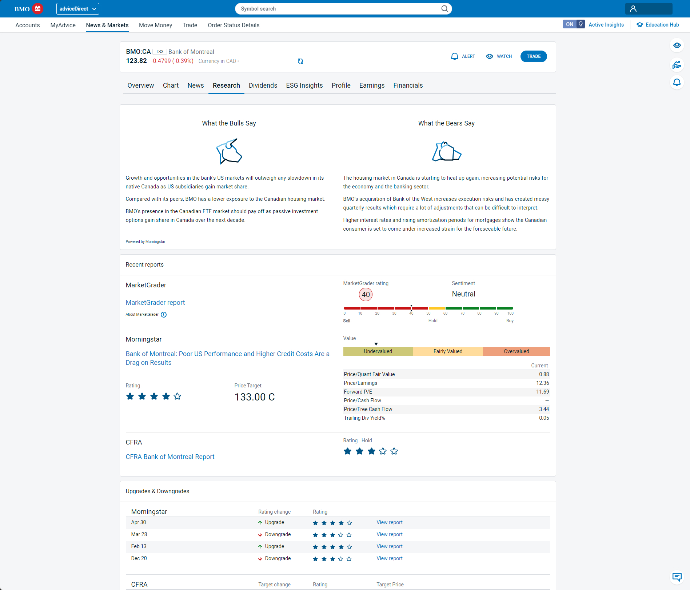
Task: Open the sidebar market movers icon
Action: (677, 65)
